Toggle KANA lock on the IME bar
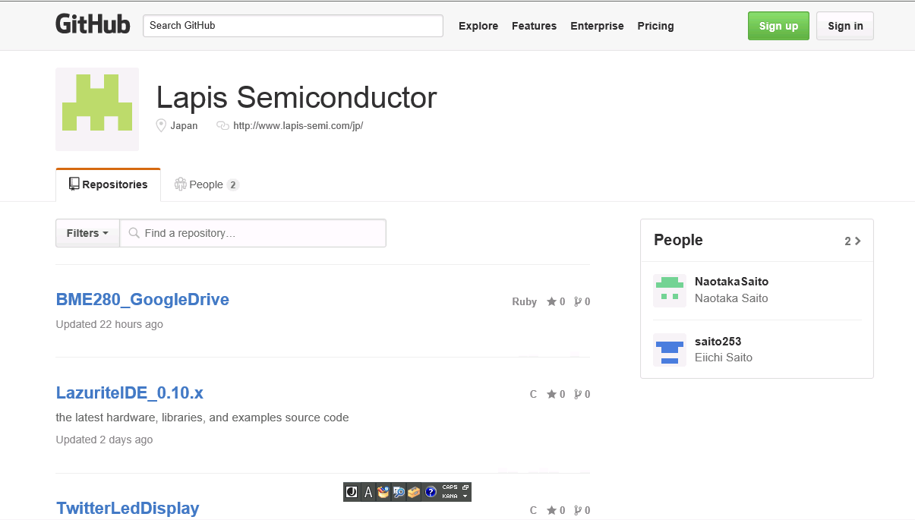915x520 pixels. pyautogui.click(x=450, y=496)
